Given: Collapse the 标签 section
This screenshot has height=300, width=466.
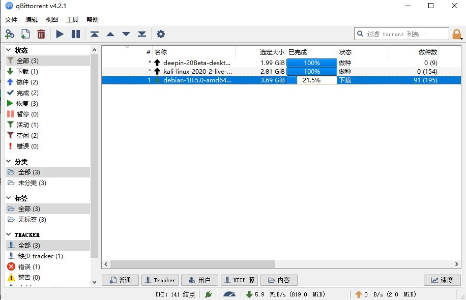Looking at the screenshot, I should pyautogui.click(x=9, y=198).
